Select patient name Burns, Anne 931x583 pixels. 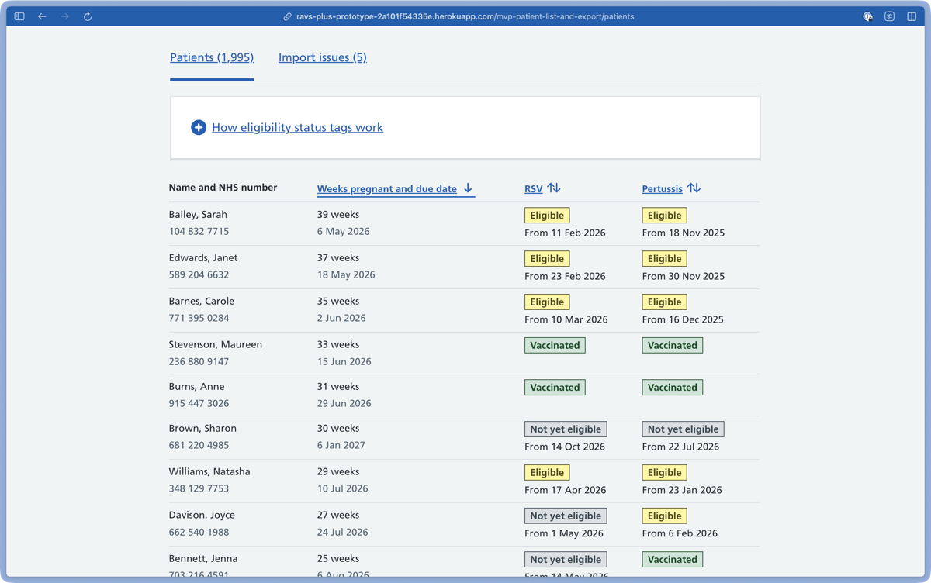197,387
